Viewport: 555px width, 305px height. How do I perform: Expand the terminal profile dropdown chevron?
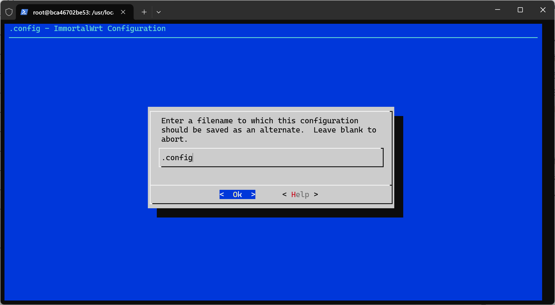coord(158,12)
